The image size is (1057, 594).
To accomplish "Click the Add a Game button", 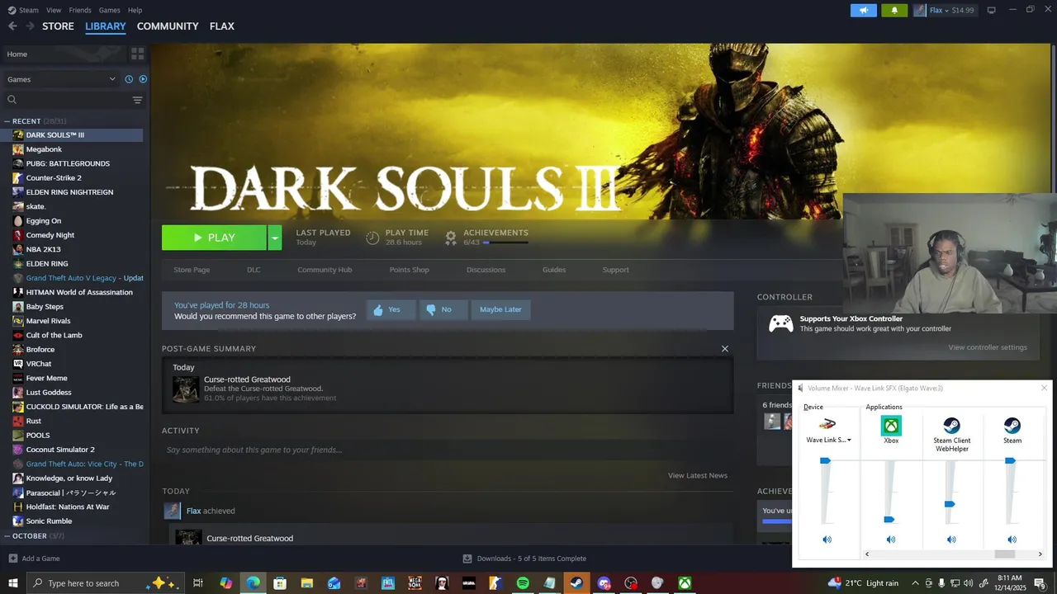I will [34, 559].
